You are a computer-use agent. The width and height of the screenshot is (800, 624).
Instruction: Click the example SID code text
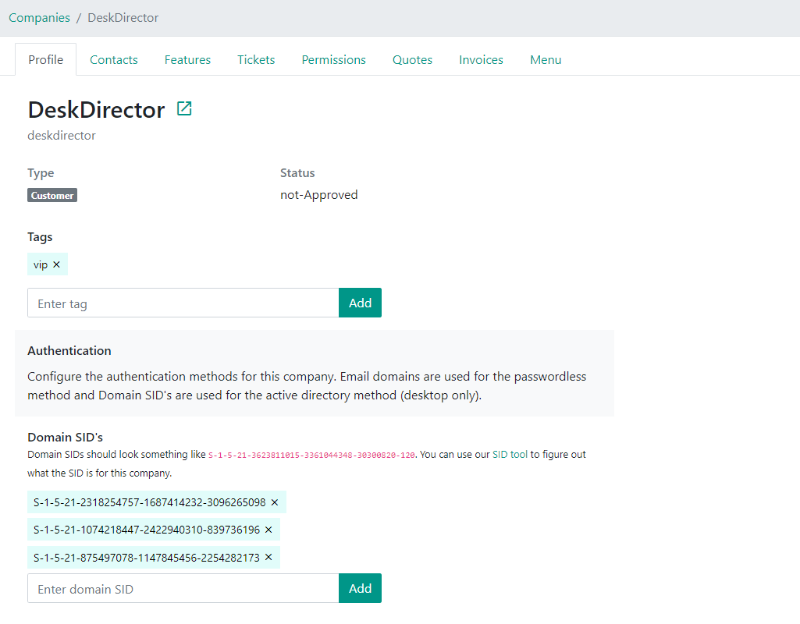click(311, 455)
